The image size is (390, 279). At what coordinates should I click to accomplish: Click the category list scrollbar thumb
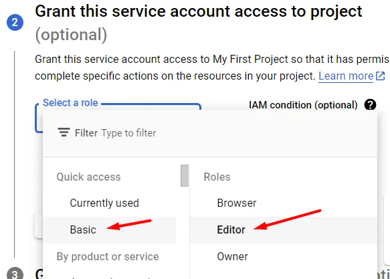pos(185,175)
